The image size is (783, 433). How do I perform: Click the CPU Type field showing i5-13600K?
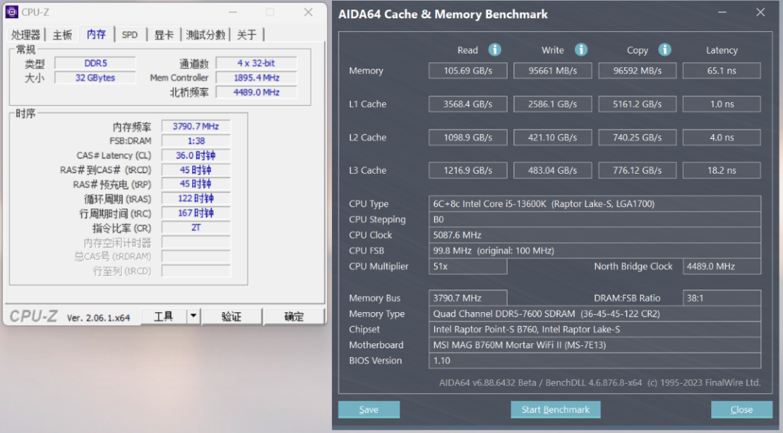(x=594, y=203)
